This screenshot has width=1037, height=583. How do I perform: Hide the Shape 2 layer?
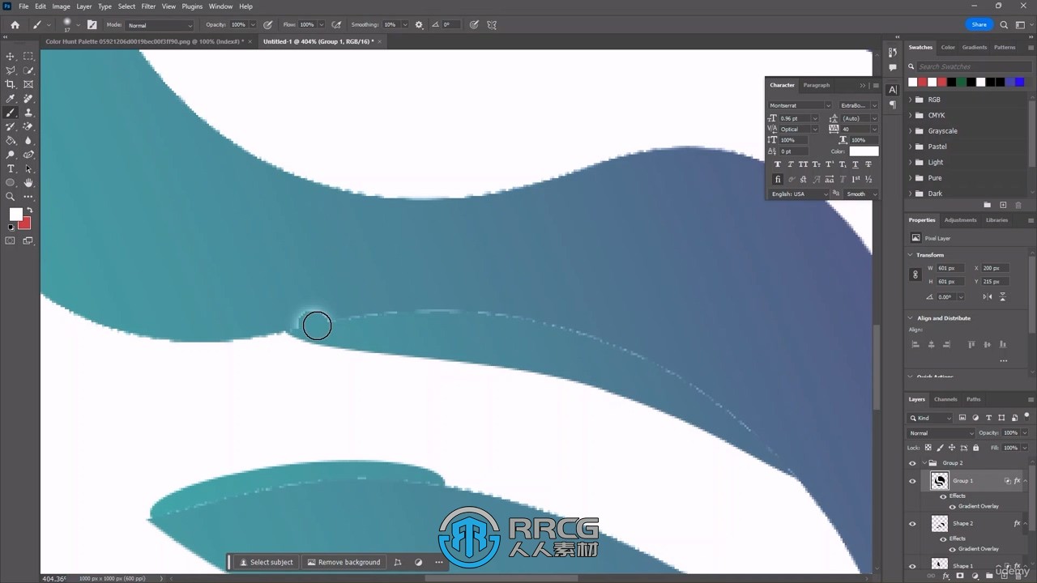[x=912, y=524]
